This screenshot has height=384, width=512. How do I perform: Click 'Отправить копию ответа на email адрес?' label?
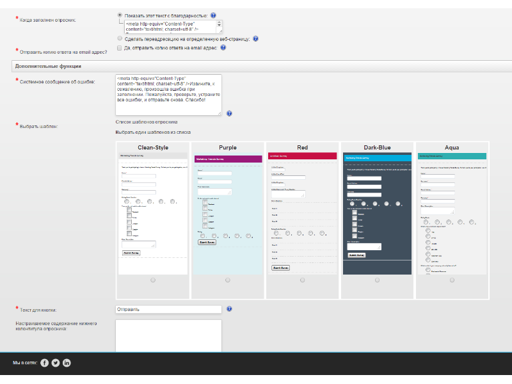pos(63,52)
